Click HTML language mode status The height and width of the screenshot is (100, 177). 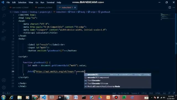pos(158,93)
